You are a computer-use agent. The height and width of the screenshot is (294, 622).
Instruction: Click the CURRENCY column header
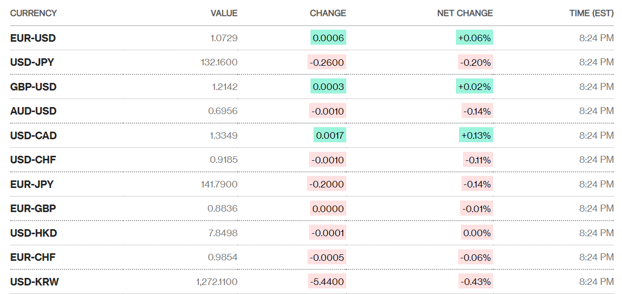coord(33,13)
